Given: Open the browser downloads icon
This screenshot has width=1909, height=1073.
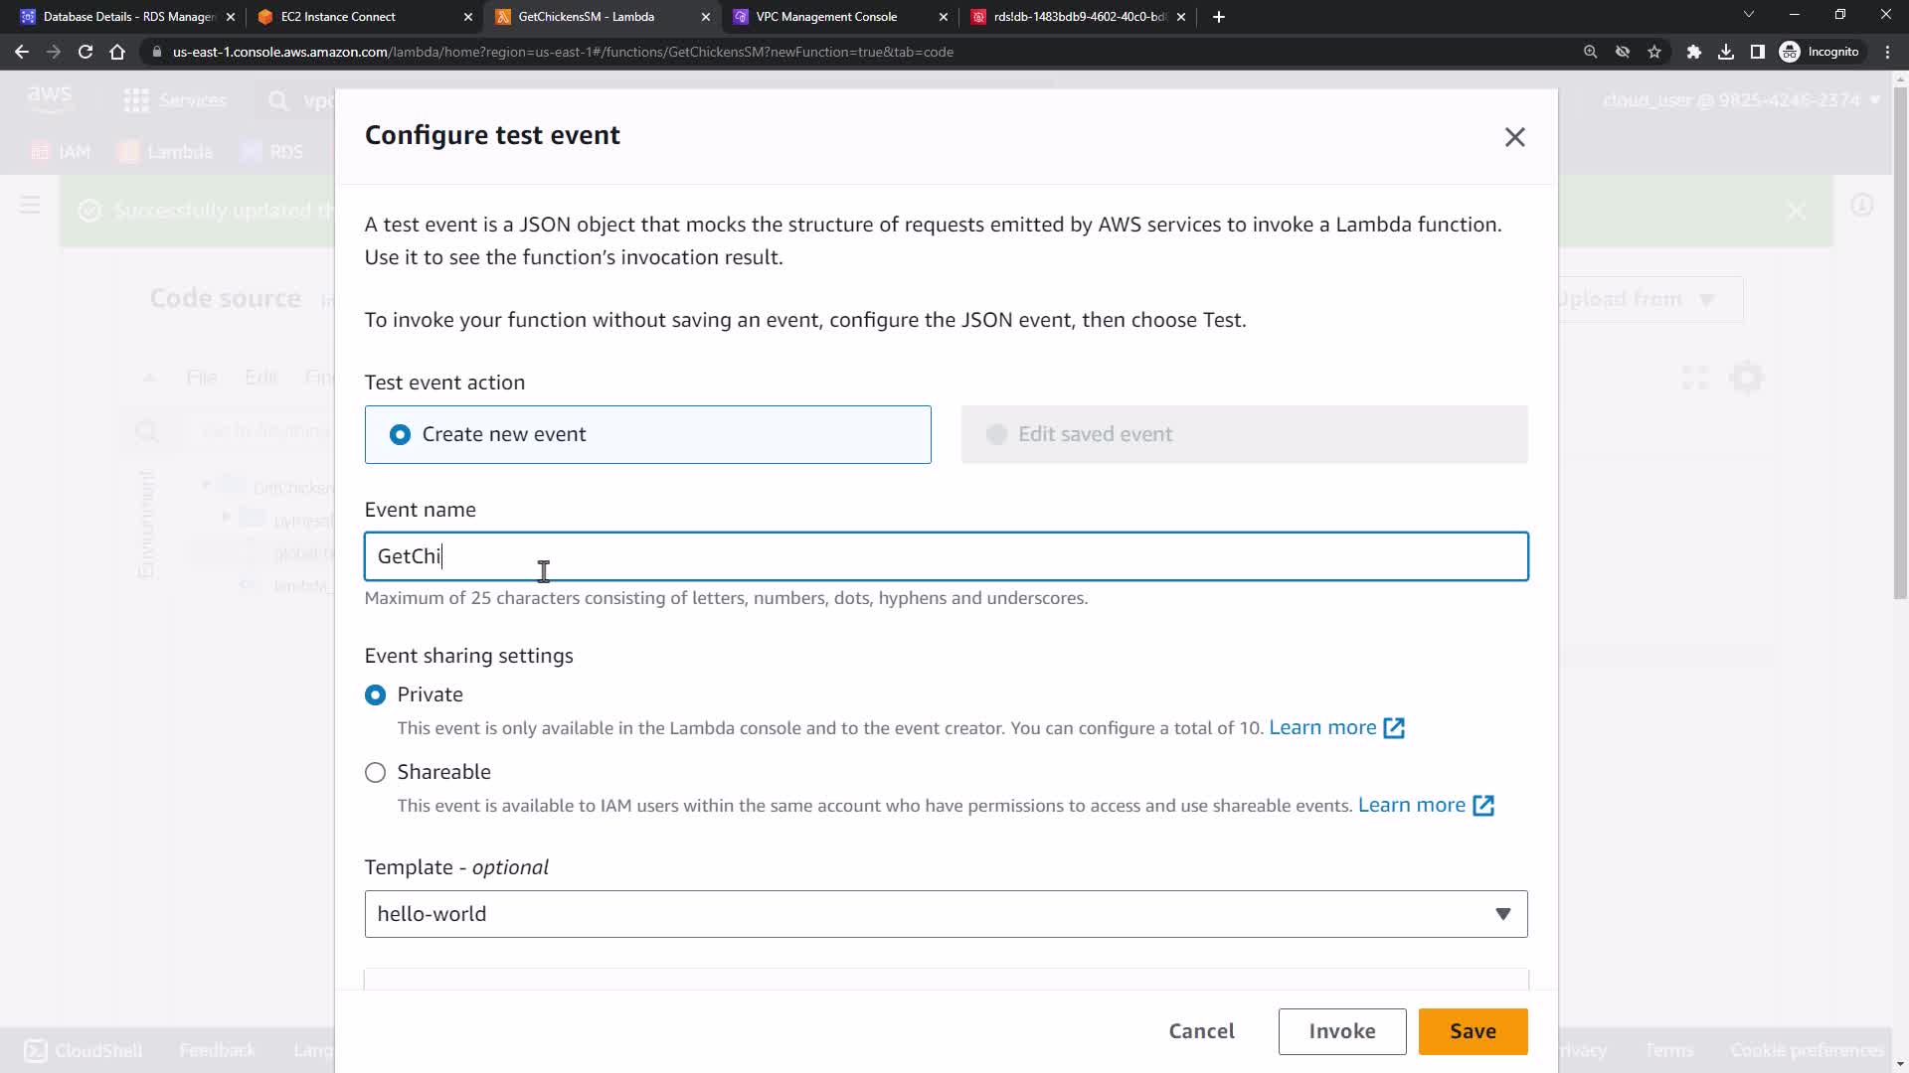Looking at the screenshot, I should [1726, 52].
